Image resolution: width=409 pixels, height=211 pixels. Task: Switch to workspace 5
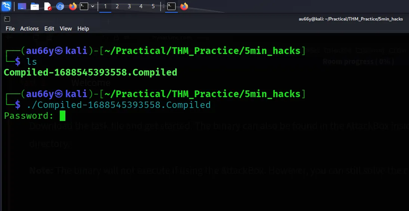pyautogui.click(x=153, y=6)
